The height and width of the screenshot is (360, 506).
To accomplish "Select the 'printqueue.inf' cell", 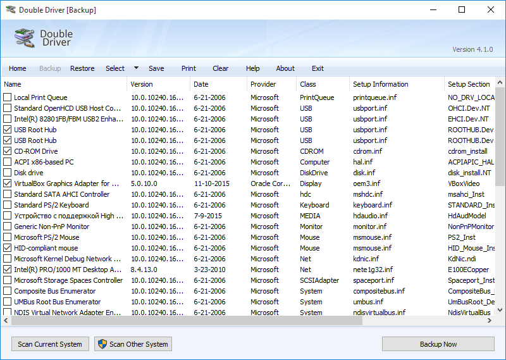I will 374,97.
